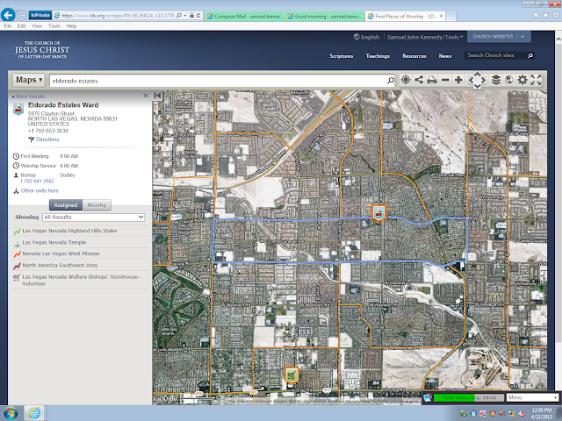The width and height of the screenshot is (562, 421).
Task: Click Other units here link
Action: pos(40,190)
